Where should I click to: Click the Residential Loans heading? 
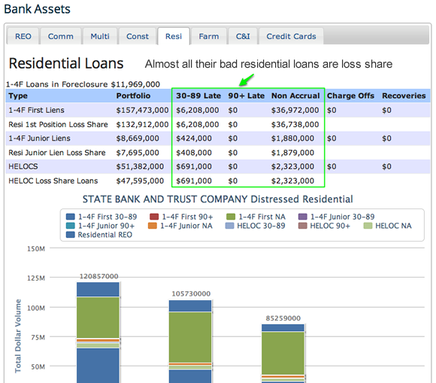coord(66,63)
